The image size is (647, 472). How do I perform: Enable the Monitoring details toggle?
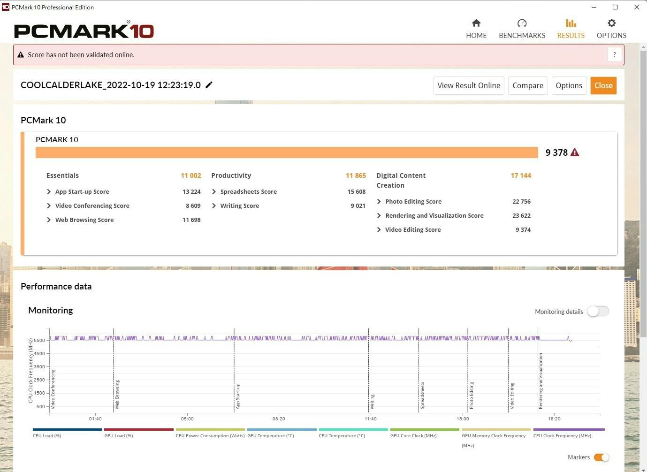[x=598, y=312]
